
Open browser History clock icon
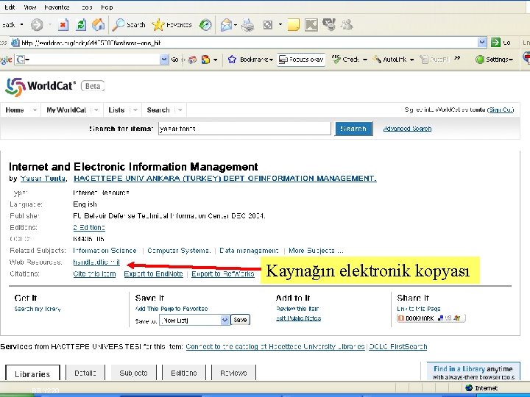[205, 25]
